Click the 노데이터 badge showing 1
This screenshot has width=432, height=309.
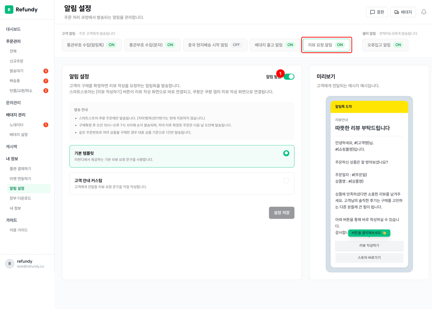pos(46,125)
